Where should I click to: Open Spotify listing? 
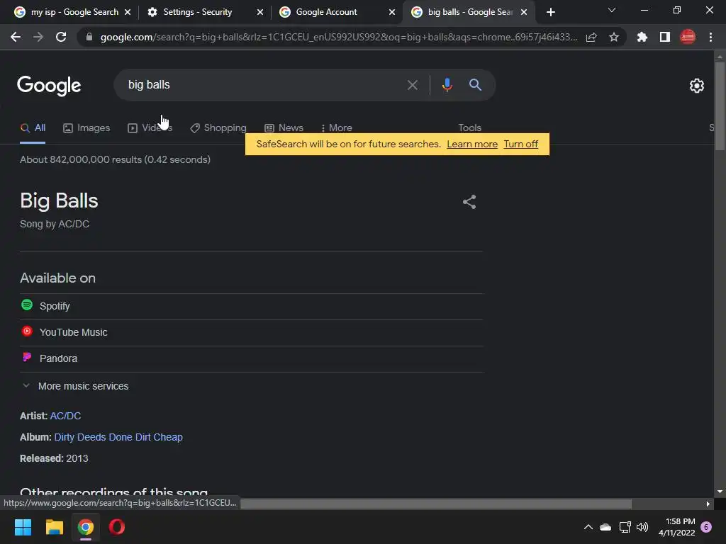point(252,306)
